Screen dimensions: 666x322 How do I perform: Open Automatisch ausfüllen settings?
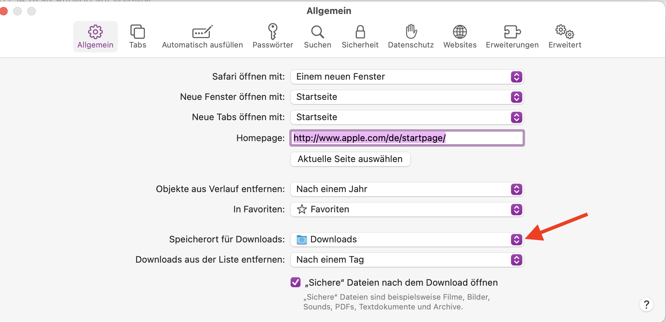(x=202, y=36)
